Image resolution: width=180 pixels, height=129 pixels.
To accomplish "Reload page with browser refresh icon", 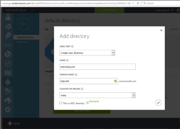I will point(138,3).
